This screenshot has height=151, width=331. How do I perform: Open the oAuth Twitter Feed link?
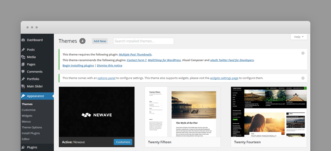click(232, 60)
